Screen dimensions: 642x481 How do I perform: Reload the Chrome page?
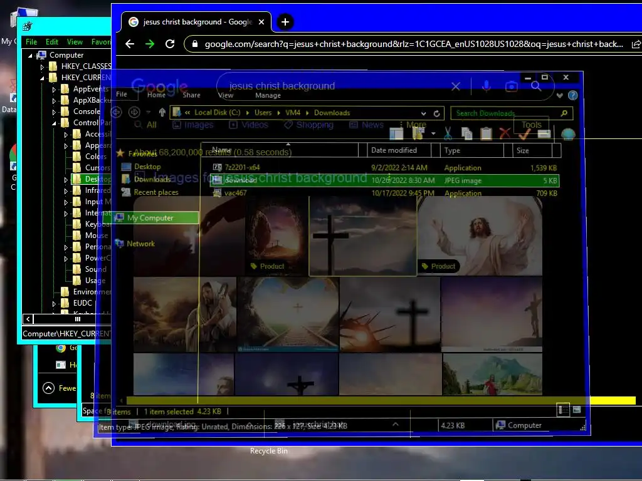[x=170, y=44]
